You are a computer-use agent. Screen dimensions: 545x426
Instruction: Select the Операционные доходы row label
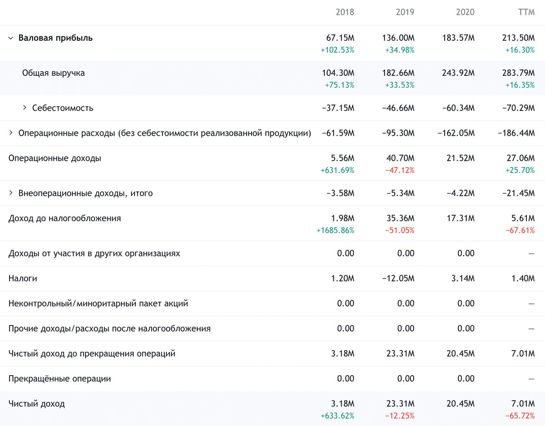55,158
